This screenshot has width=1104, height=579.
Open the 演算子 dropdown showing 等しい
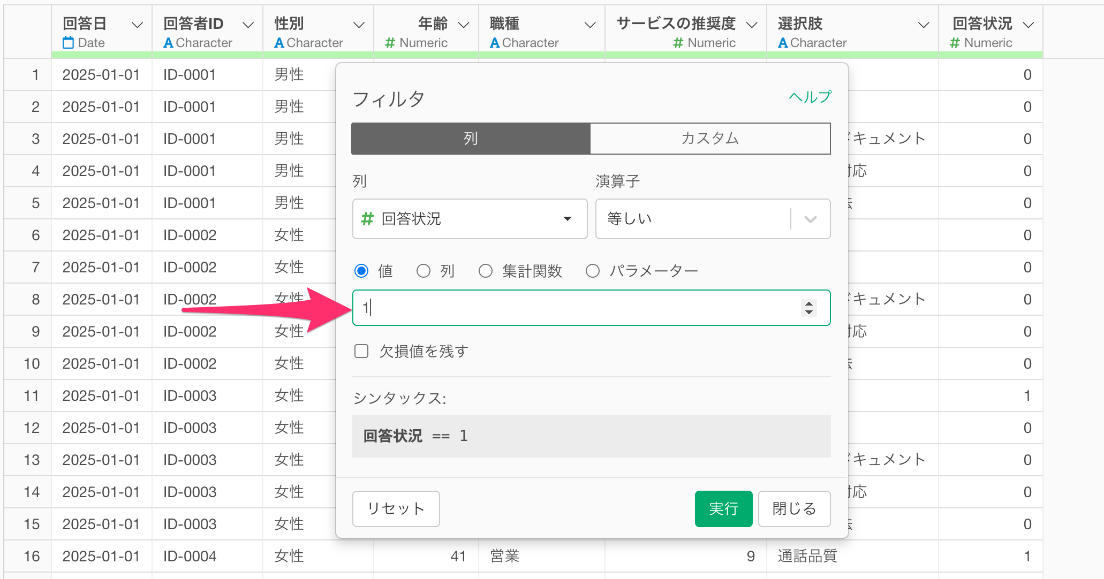coord(712,219)
